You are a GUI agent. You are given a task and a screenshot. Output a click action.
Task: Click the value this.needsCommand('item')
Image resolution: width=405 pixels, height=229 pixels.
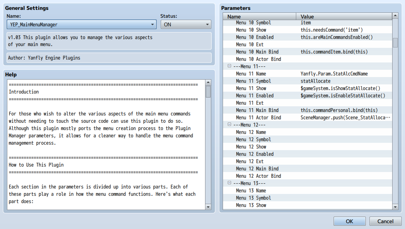[331, 30]
